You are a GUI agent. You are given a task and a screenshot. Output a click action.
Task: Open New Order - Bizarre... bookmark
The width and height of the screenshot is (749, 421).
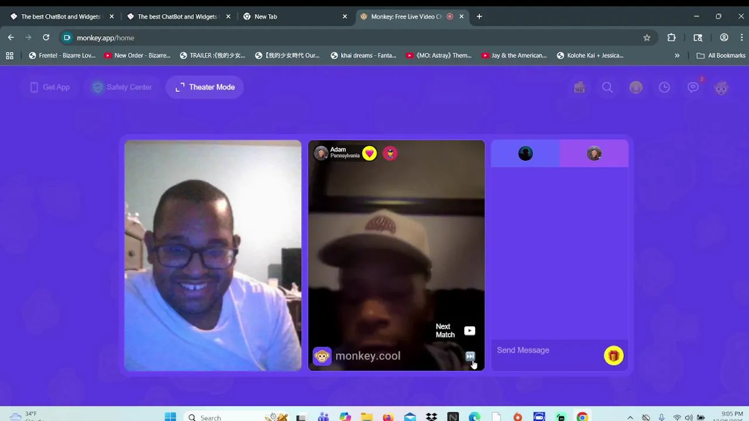(137, 56)
